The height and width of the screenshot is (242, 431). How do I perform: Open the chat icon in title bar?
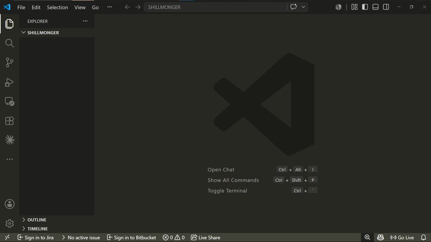(x=294, y=7)
